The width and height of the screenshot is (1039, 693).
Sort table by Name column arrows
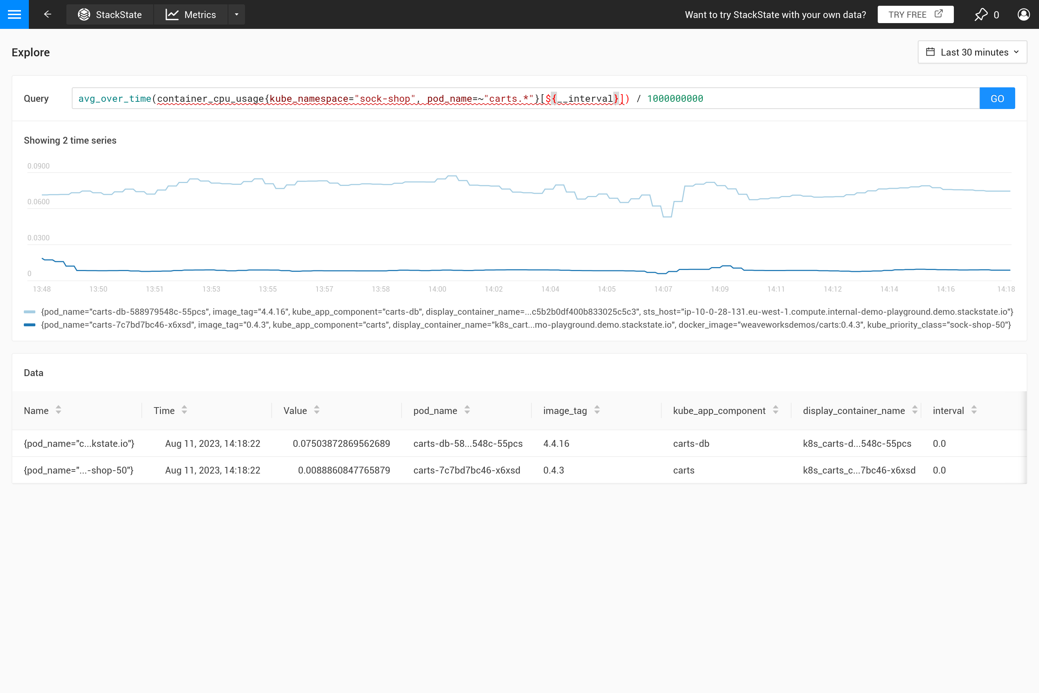58,410
